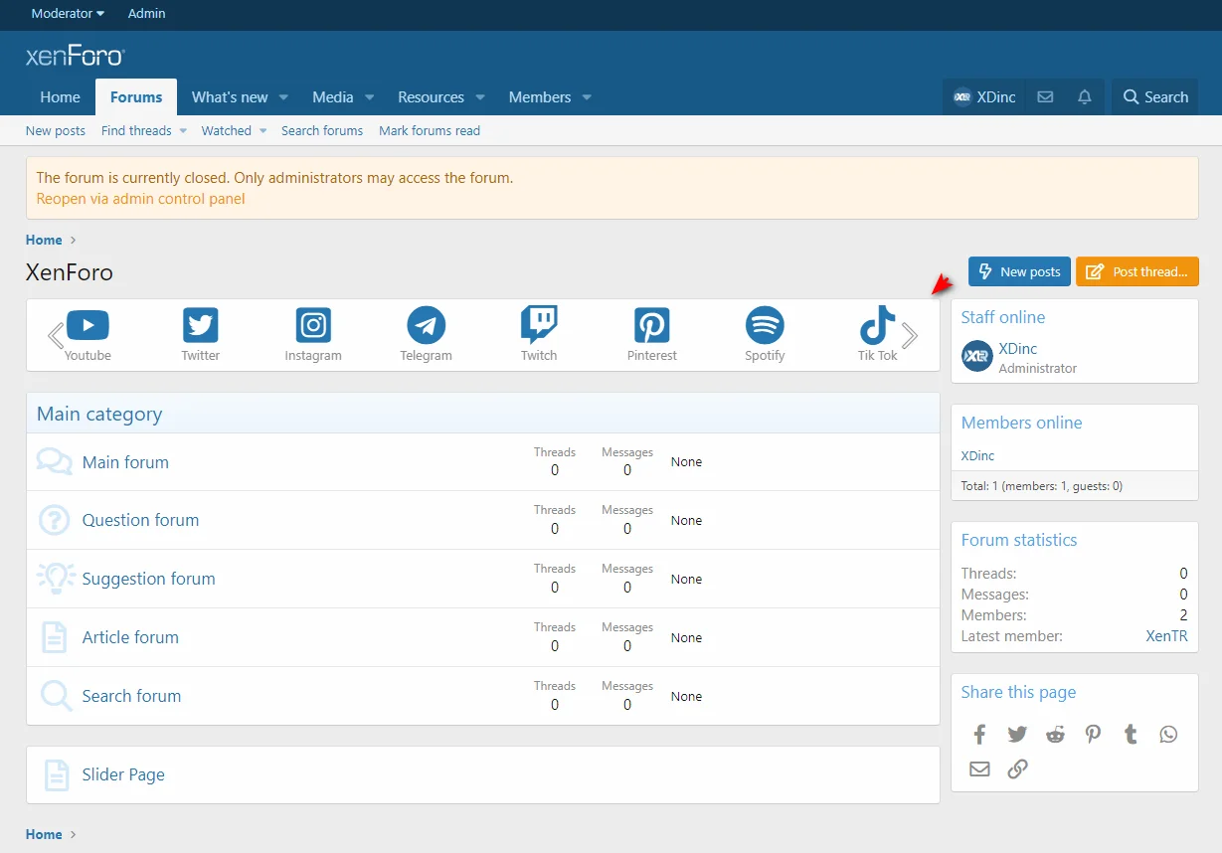Copy page link with the chain icon
This screenshot has width=1222, height=853.
click(x=1017, y=768)
